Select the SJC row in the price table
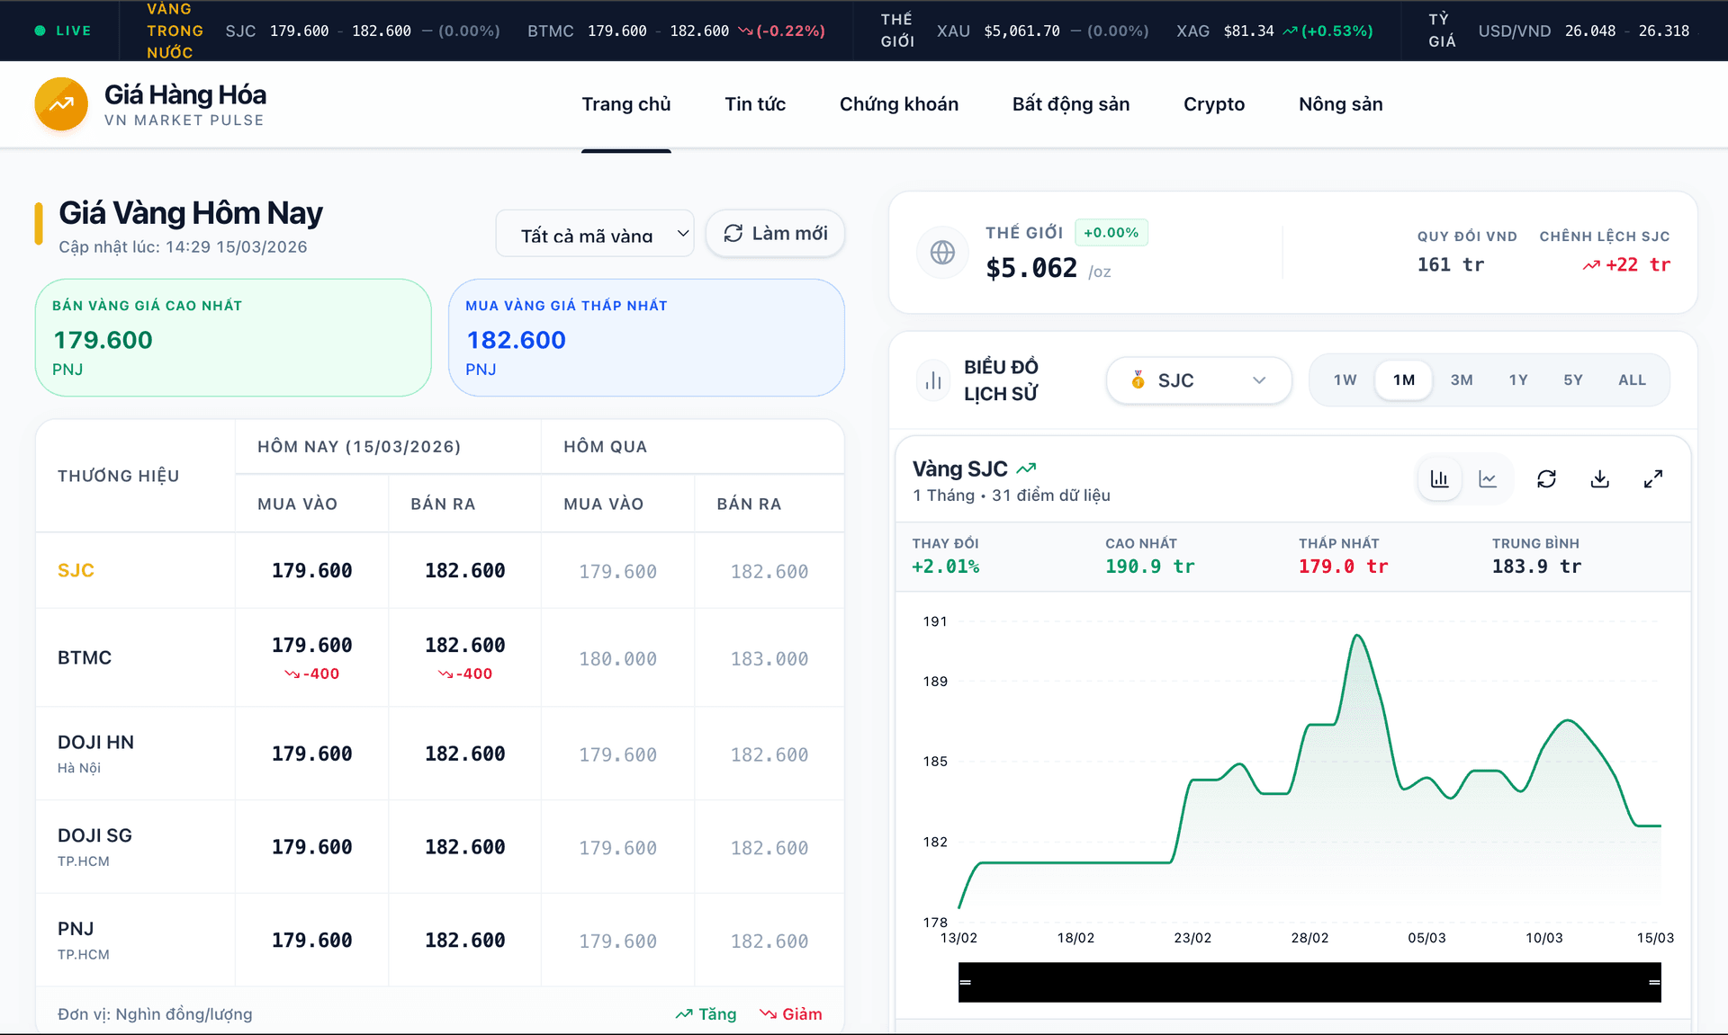This screenshot has width=1728, height=1035. pos(76,570)
